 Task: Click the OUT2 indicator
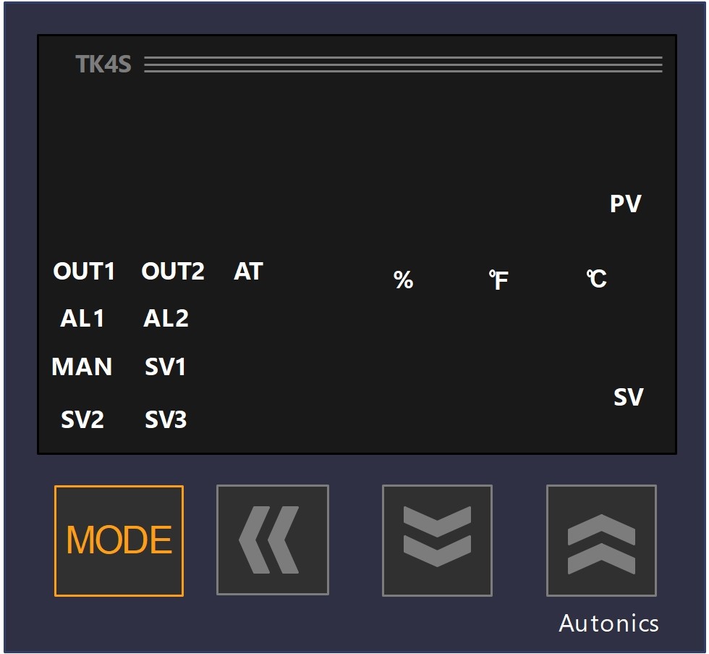click(x=173, y=271)
